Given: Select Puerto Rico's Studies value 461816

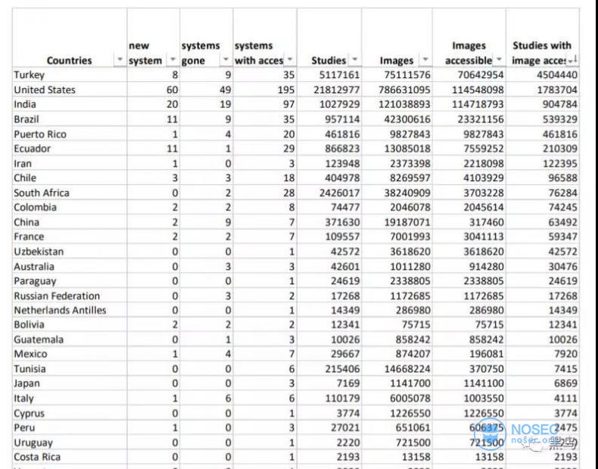Looking at the screenshot, I should pos(329,134).
